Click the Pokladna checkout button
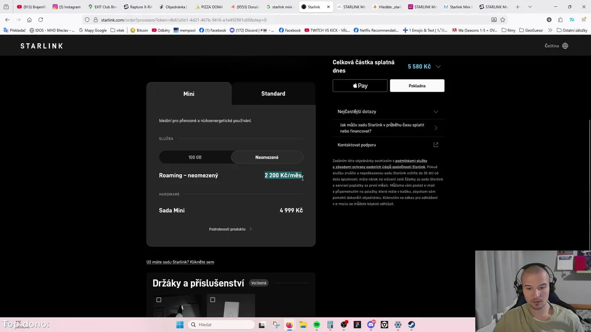The width and height of the screenshot is (591, 332). pos(417,86)
